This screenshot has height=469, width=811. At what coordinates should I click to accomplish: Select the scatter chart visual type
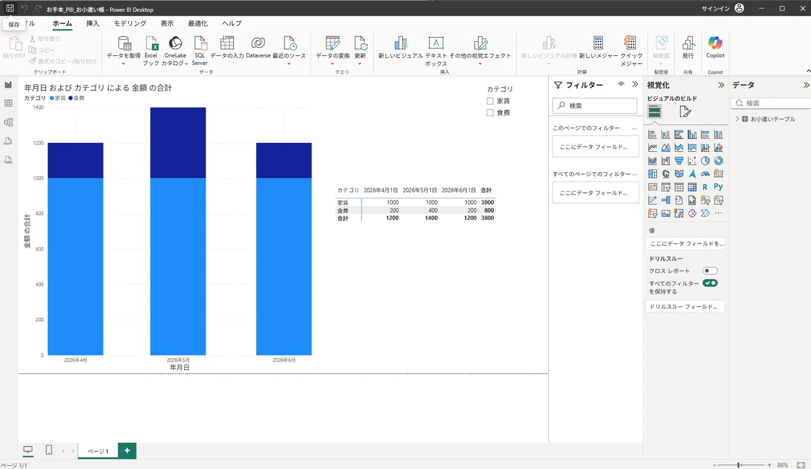pos(692,161)
